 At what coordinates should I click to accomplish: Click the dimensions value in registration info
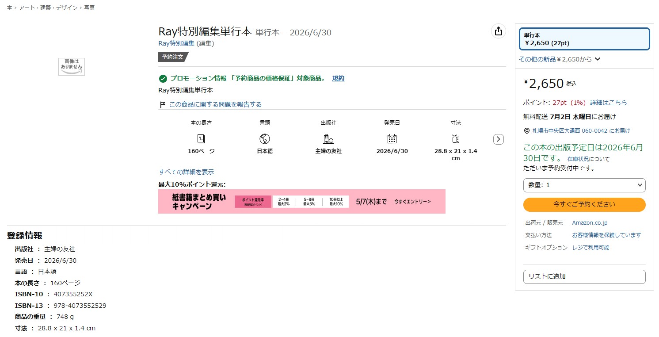(x=67, y=328)
